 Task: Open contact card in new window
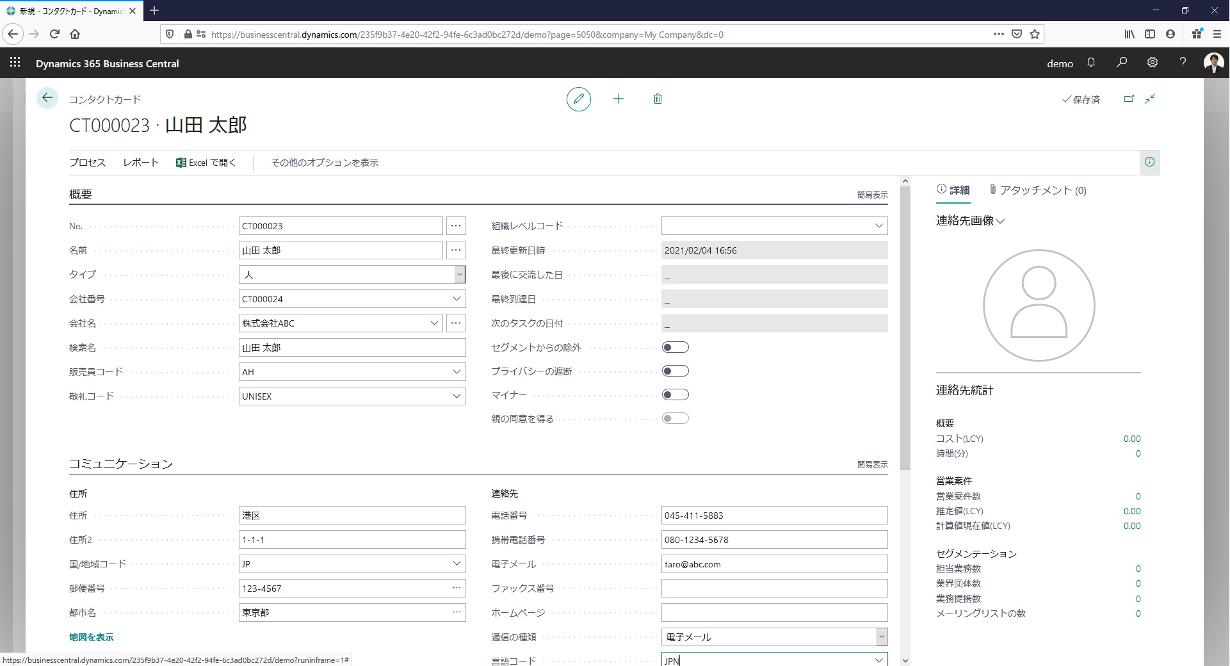pos(1129,99)
